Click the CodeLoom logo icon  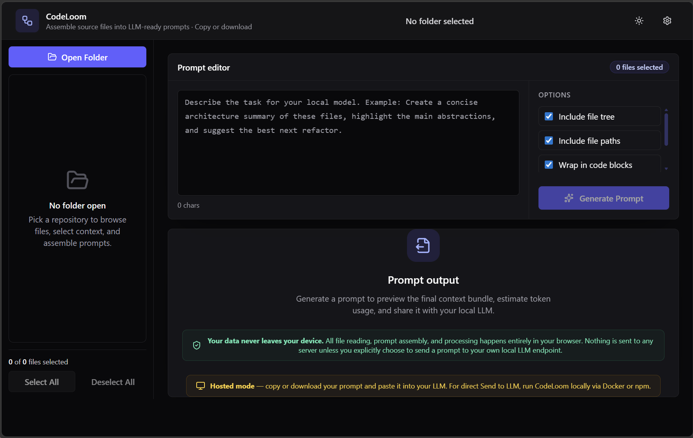[x=27, y=21]
